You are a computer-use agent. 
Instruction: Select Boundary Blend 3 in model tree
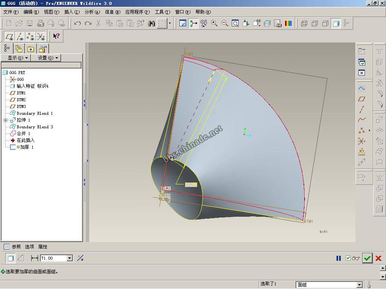click(x=35, y=127)
